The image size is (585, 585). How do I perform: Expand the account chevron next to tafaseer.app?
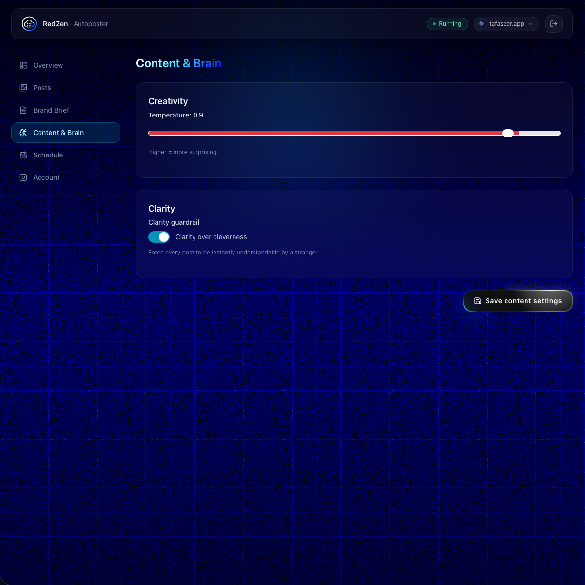pyautogui.click(x=531, y=24)
